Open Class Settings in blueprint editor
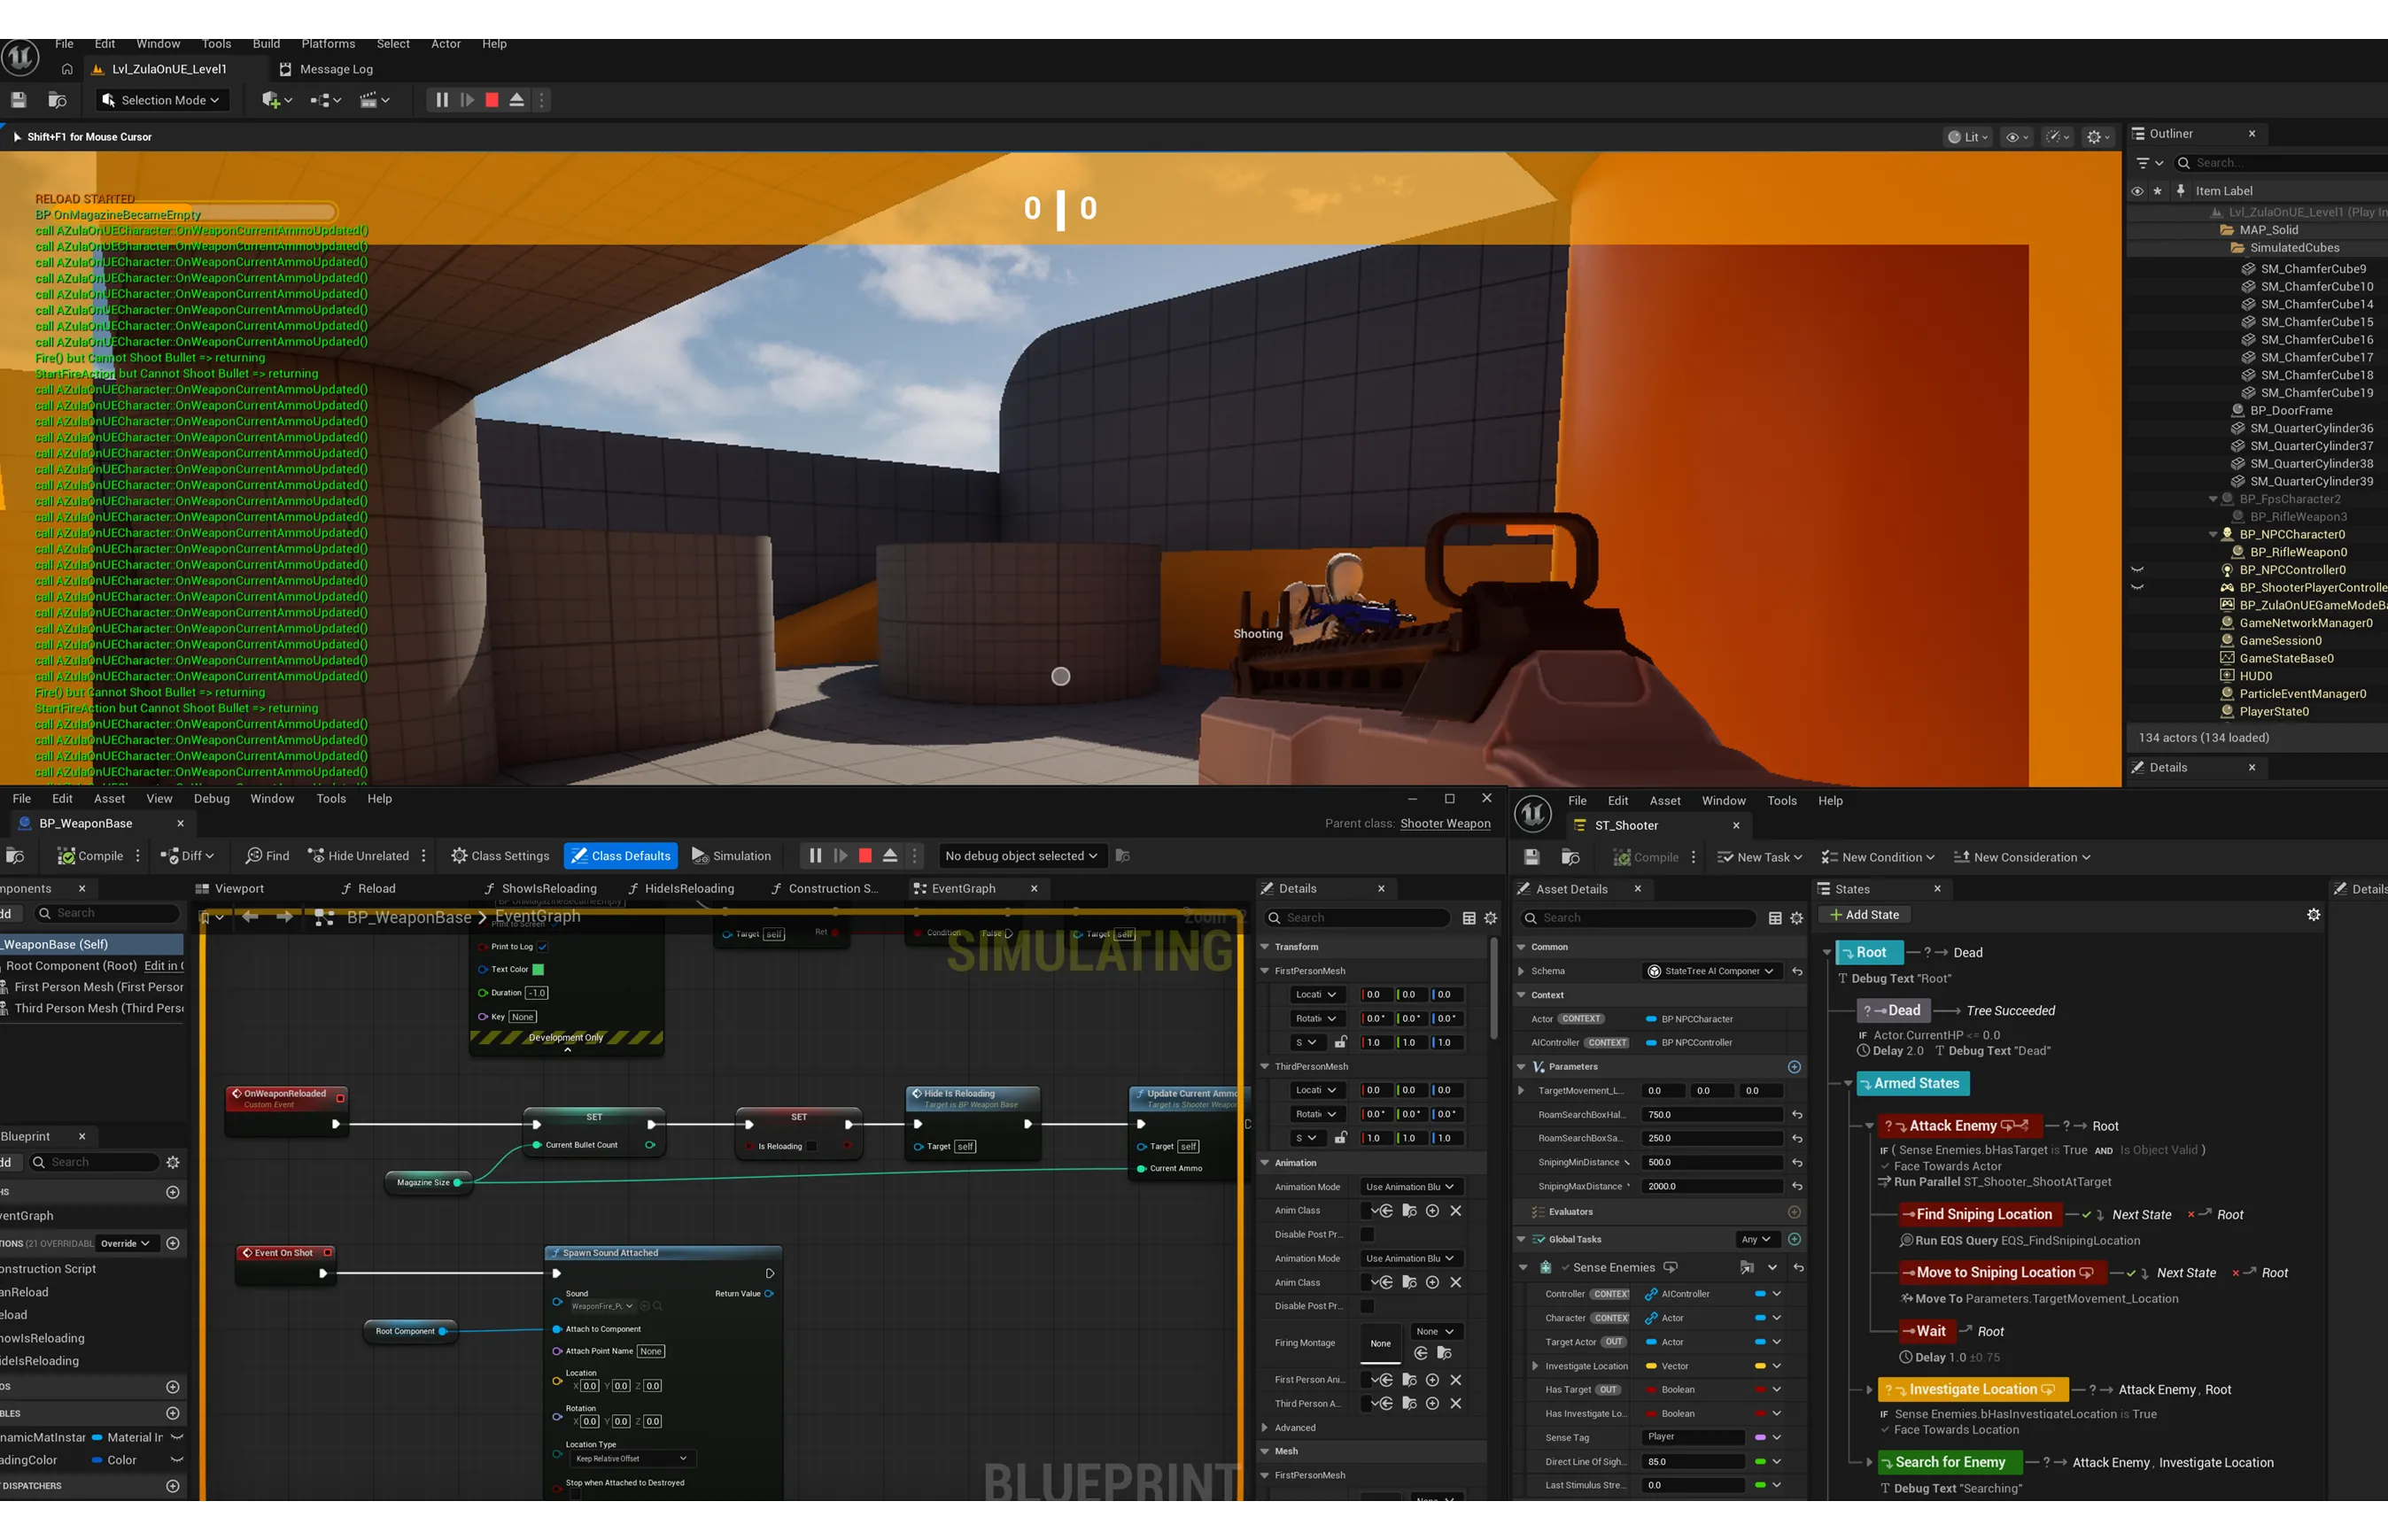 [500, 856]
